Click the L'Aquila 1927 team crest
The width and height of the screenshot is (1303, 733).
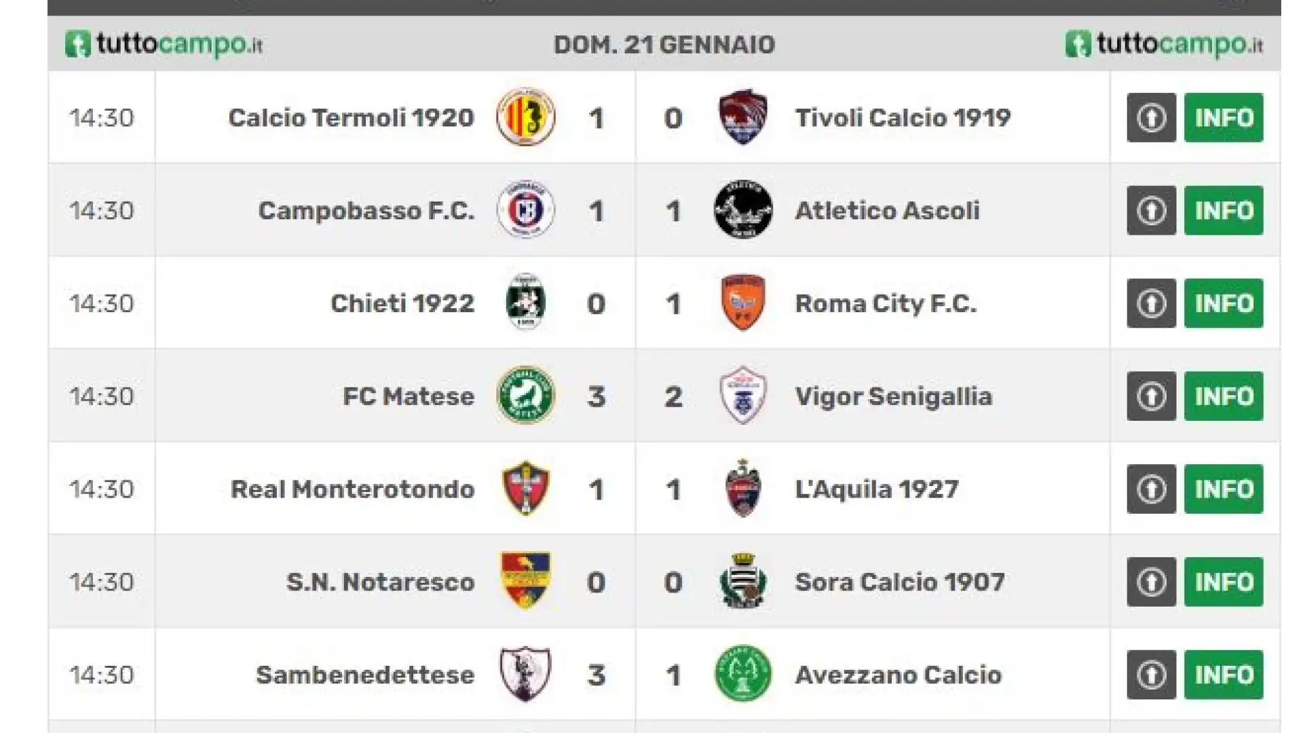pos(742,489)
